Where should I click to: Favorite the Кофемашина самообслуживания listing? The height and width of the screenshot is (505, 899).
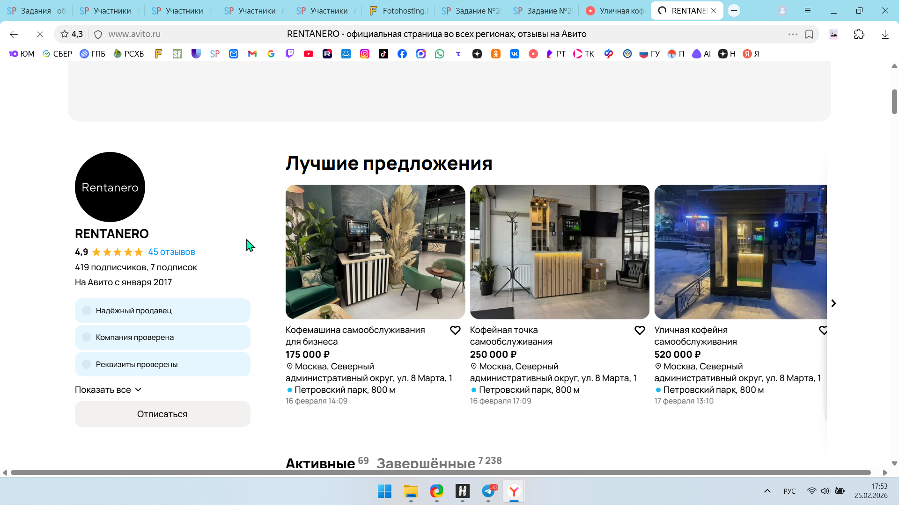click(455, 331)
